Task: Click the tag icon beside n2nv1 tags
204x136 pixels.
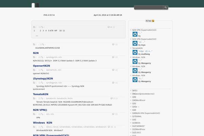Action: tap(42, 127)
